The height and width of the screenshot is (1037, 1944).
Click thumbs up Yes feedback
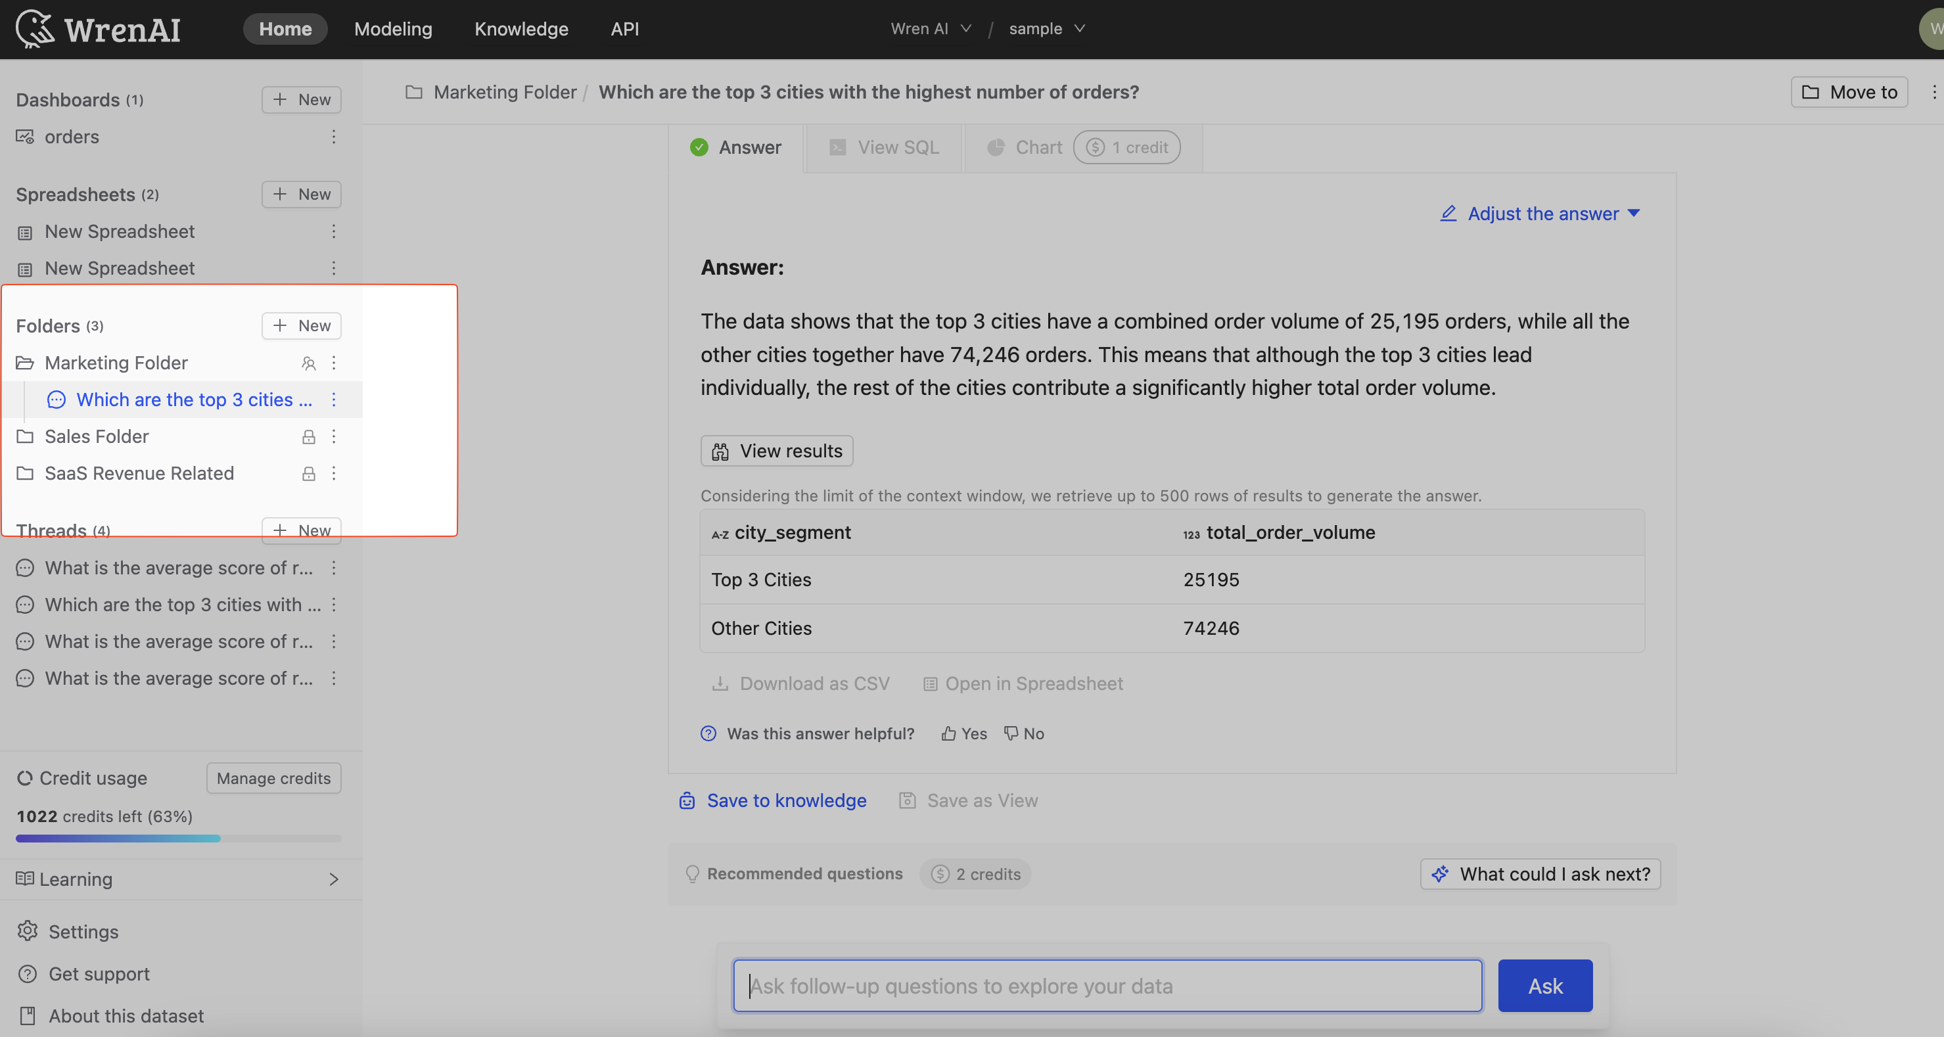click(963, 733)
